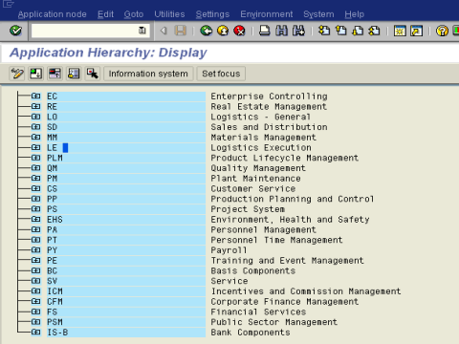The height and width of the screenshot is (344, 459).
Task: Click the Find binoculars icon
Action: click(281, 31)
